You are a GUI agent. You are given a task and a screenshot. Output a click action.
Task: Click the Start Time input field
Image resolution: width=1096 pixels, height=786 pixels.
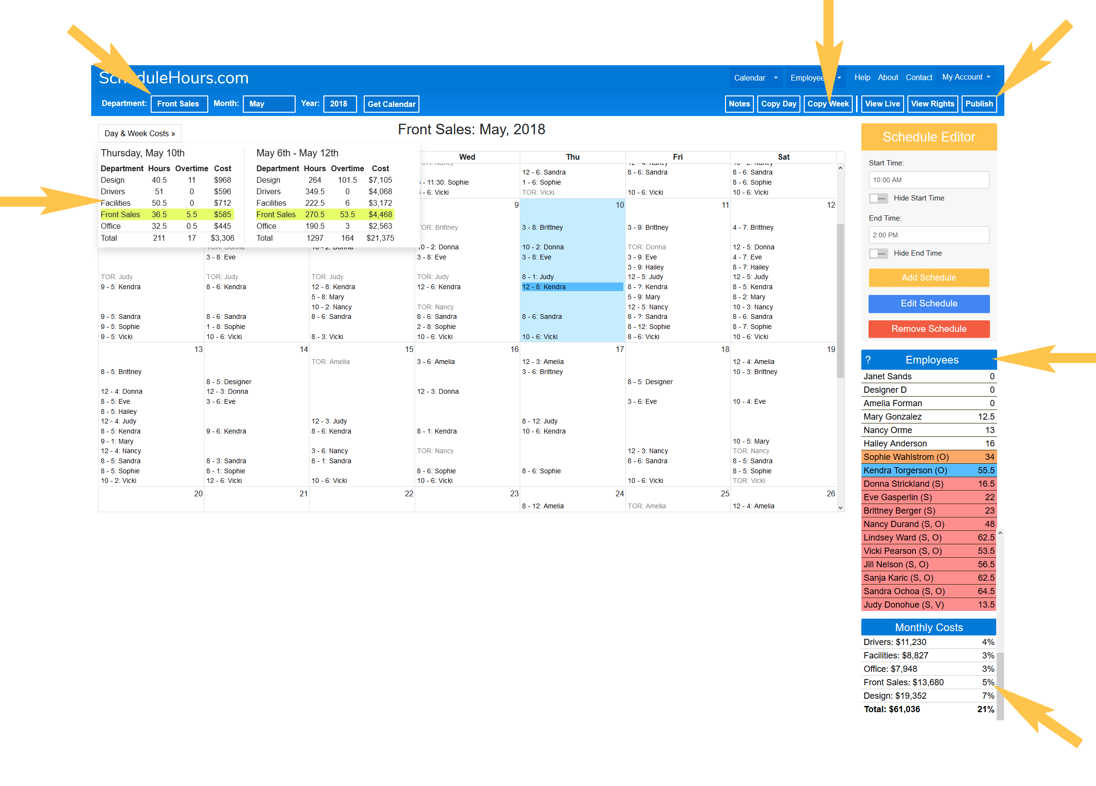click(x=929, y=180)
